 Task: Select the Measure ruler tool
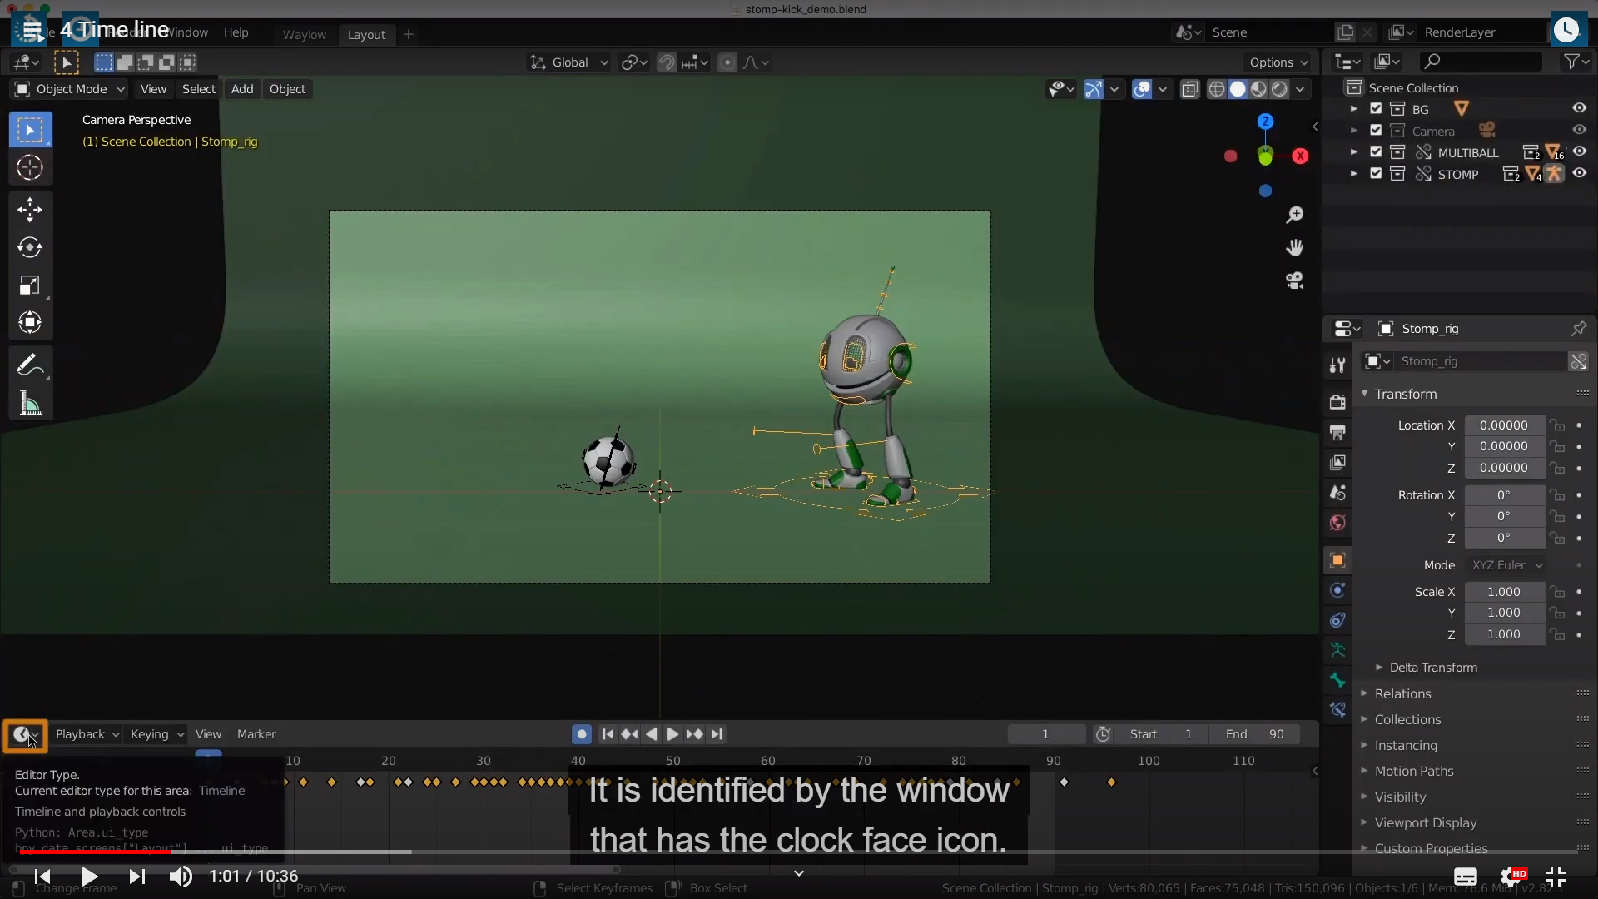(30, 404)
